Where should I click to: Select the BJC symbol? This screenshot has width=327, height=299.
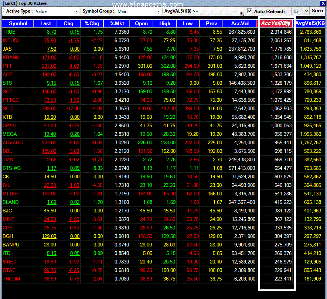tap(7, 211)
